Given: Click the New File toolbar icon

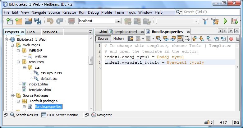Looking at the screenshot, I should 9,21.
